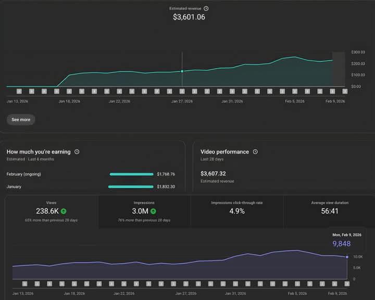Click the January earnings bar
375x300 pixels.
[131, 186]
